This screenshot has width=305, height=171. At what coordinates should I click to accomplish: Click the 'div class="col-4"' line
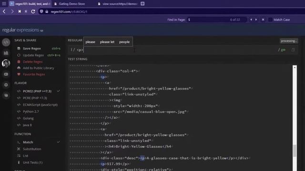pyautogui.click(x=117, y=71)
